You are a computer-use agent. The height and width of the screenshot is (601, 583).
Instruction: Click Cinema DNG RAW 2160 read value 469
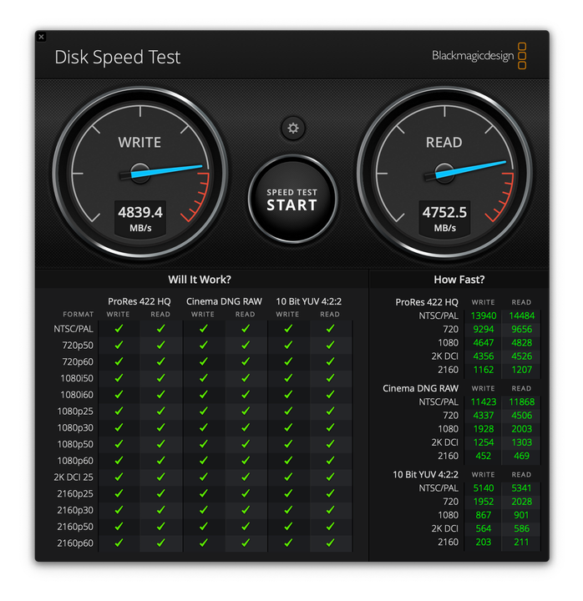(x=521, y=456)
